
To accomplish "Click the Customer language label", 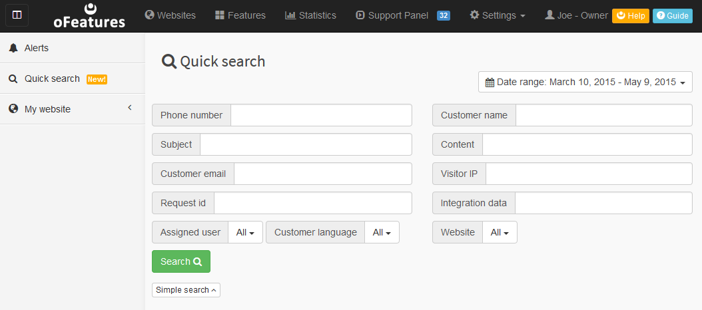I will click(x=315, y=232).
